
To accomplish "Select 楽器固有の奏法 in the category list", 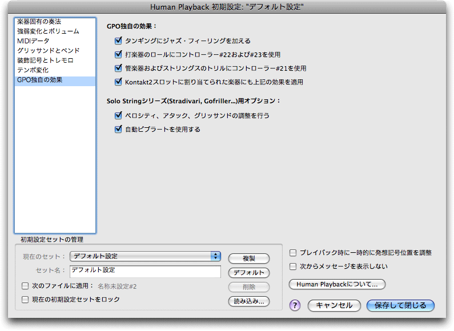I will 55,22.
